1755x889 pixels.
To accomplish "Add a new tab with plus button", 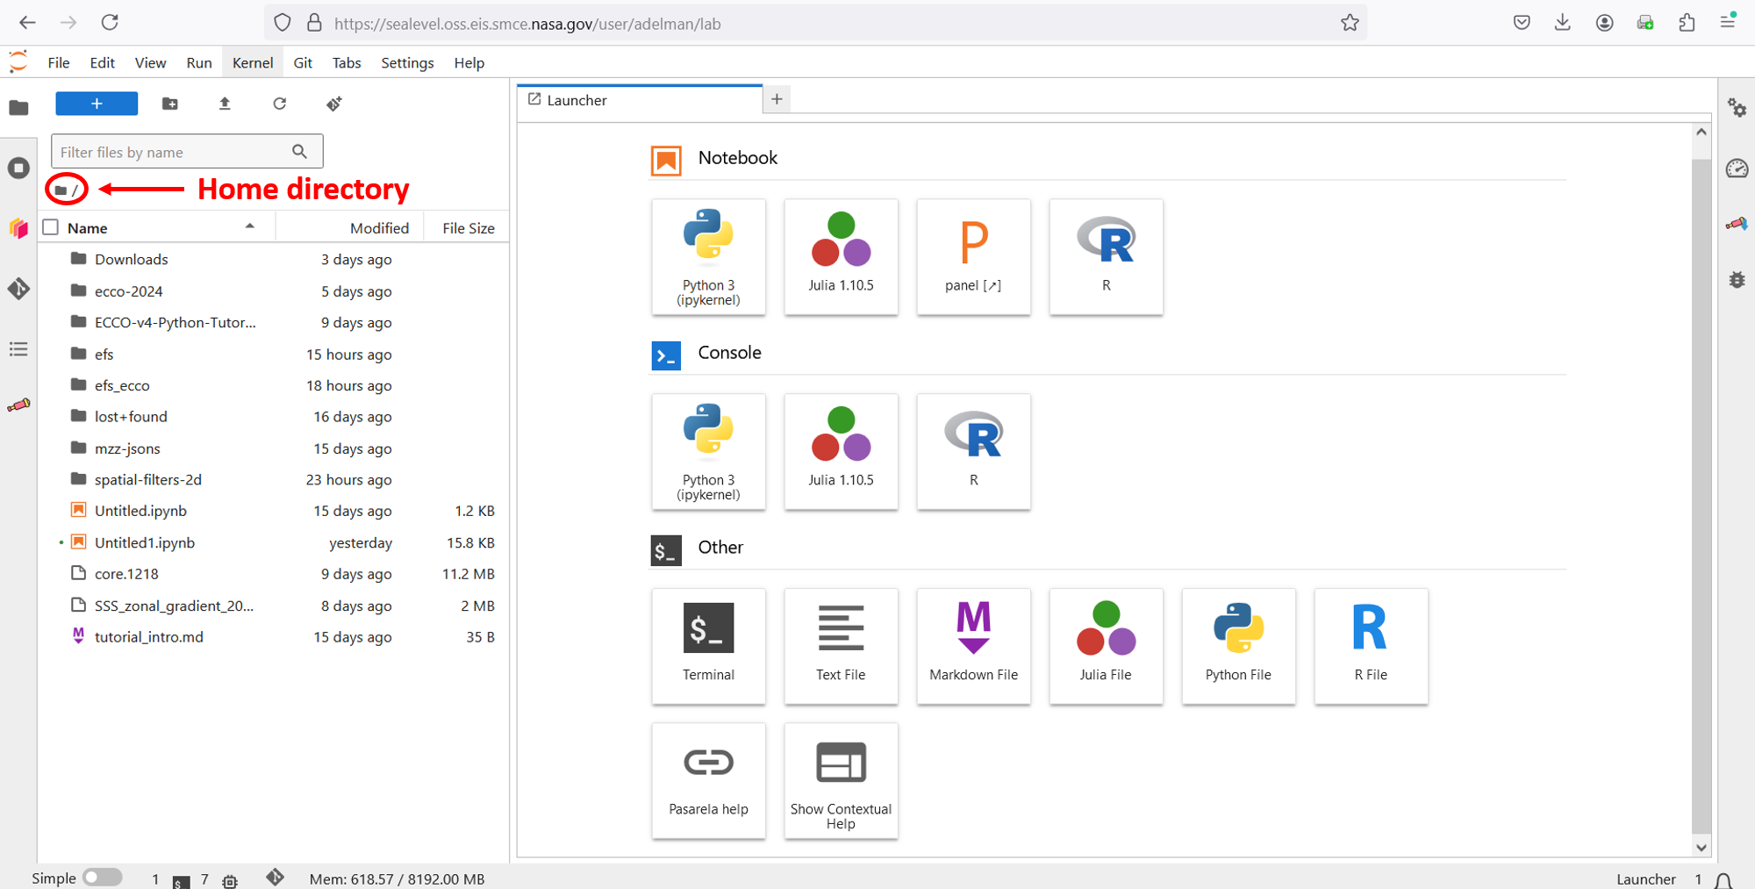I will [777, 99].
